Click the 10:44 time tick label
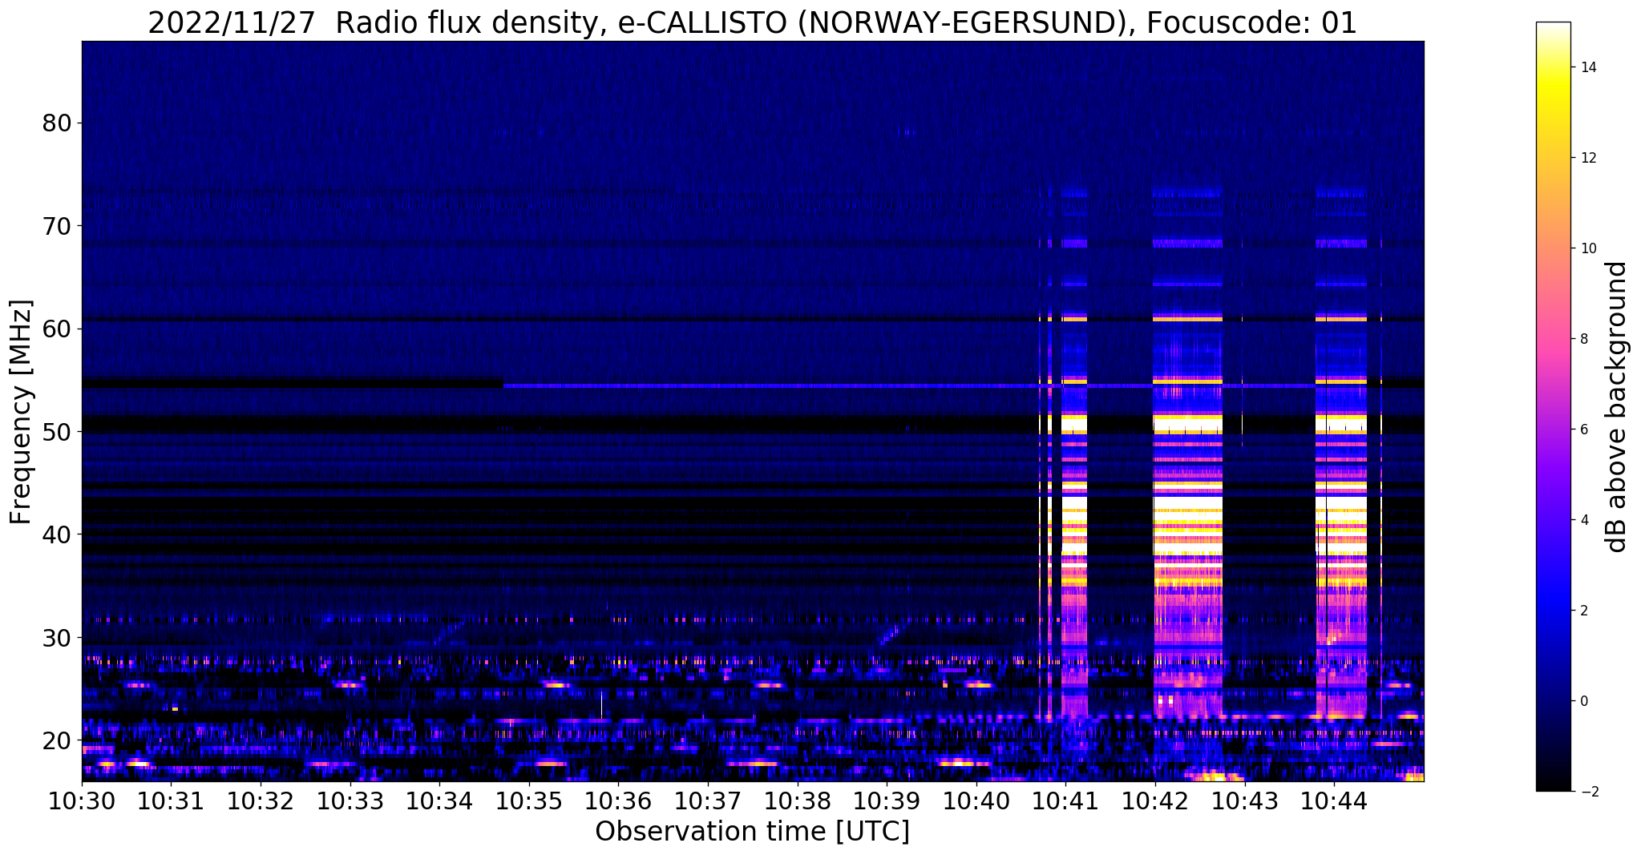 (x=1334, y=801)
